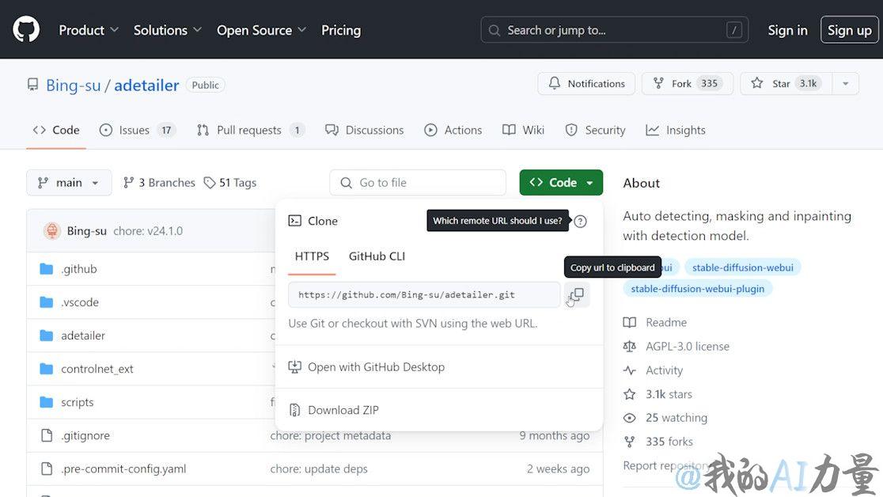The width and height of the screenshot is (883, 497).
Task: Go to the Pricing page
Action: click(x=341, y=30)
